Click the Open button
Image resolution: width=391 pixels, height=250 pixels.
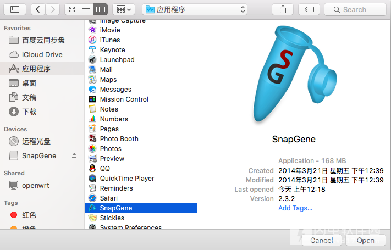[365, 240]
